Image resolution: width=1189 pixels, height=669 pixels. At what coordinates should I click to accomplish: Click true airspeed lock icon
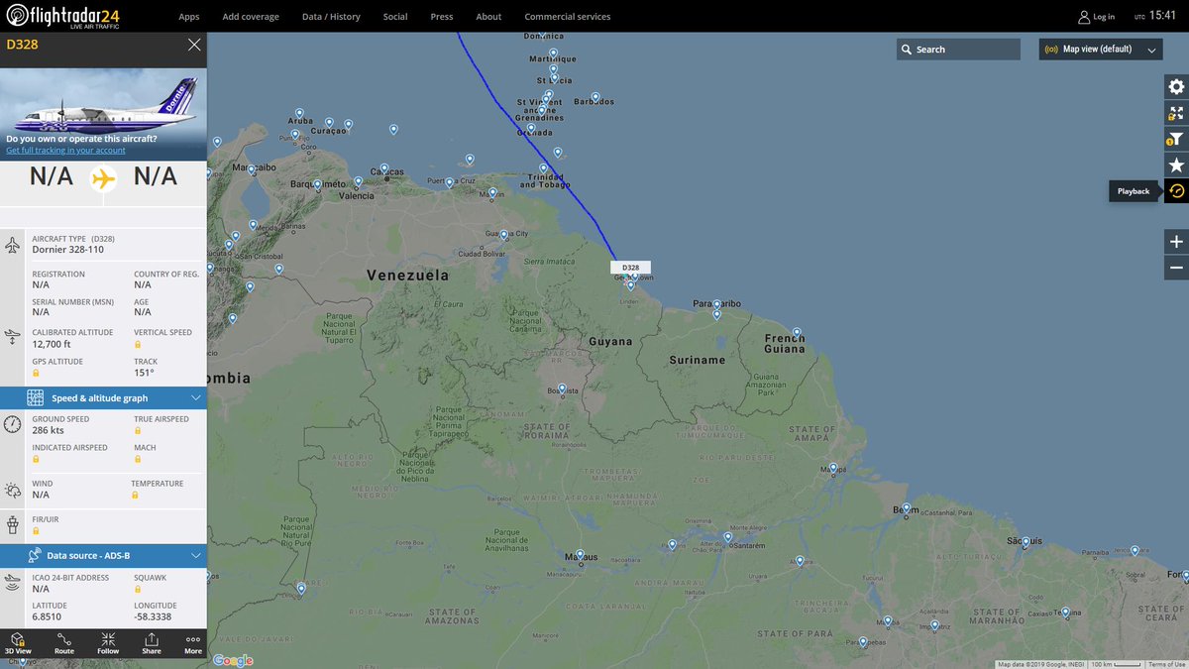click(139, 431)
